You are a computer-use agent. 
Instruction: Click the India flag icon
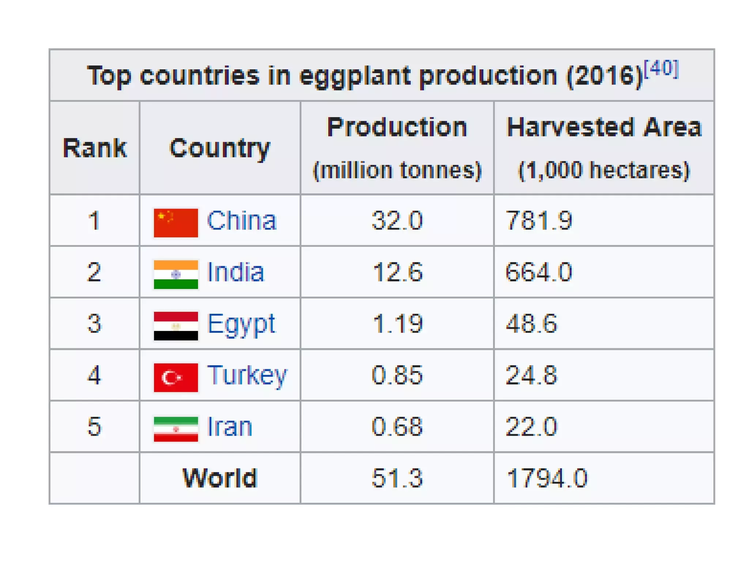(x=176, y=274)
